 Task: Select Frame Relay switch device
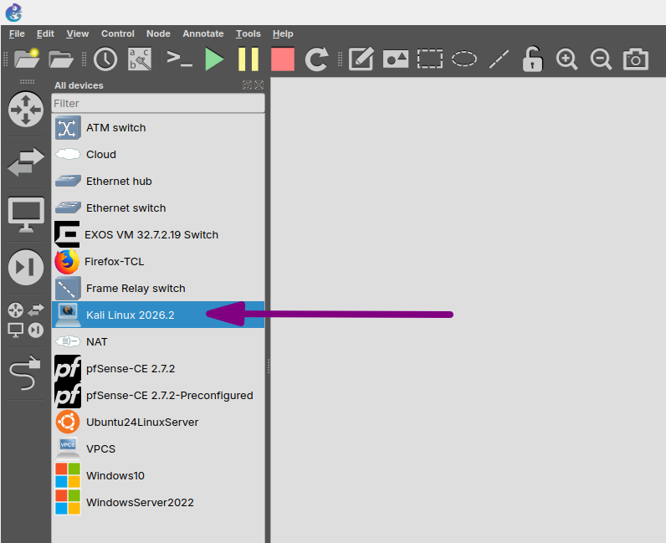click(x=158, y=288)
